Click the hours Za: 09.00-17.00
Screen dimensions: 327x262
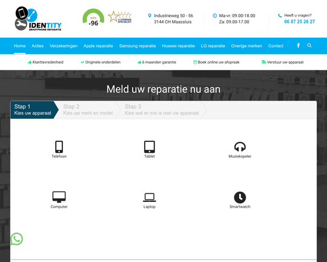234,22
